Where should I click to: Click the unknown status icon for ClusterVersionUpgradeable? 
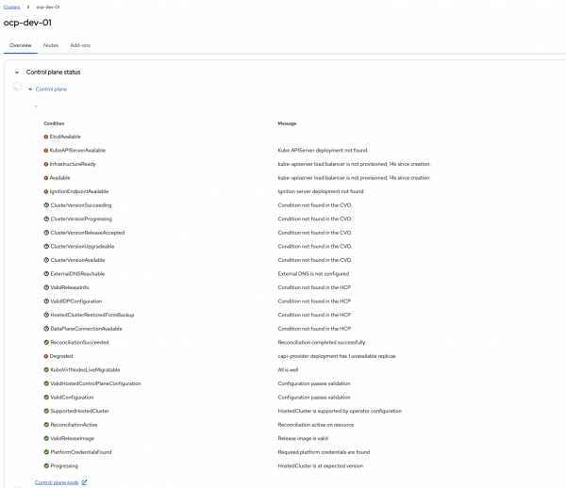(x=46, y=247)
